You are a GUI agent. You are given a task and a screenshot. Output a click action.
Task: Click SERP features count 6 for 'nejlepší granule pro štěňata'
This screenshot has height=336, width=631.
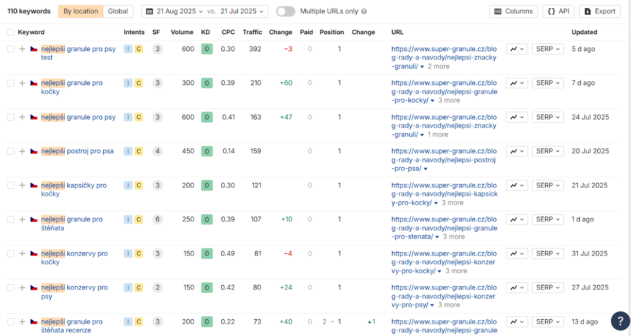point(157,219)
